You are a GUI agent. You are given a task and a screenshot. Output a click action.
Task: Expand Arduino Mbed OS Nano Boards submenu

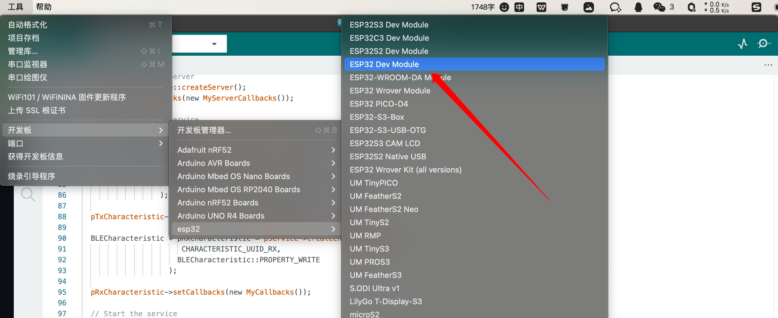pos(256,176)
